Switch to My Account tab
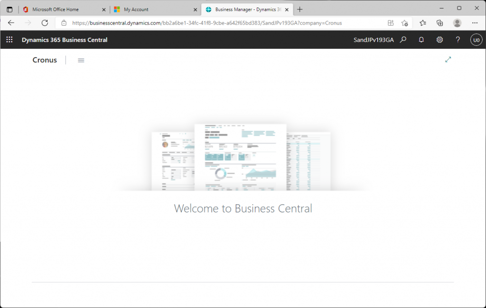Screen dimensions: 486x308 tap(156, 9)
